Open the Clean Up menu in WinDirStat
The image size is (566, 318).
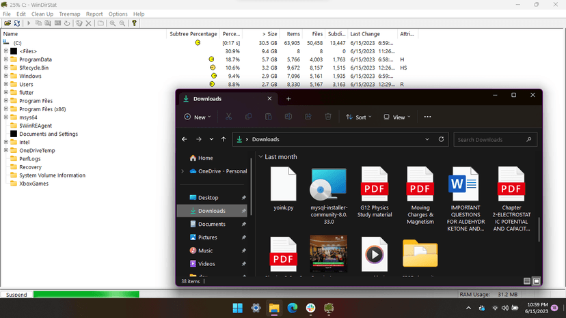click(42, 14)
